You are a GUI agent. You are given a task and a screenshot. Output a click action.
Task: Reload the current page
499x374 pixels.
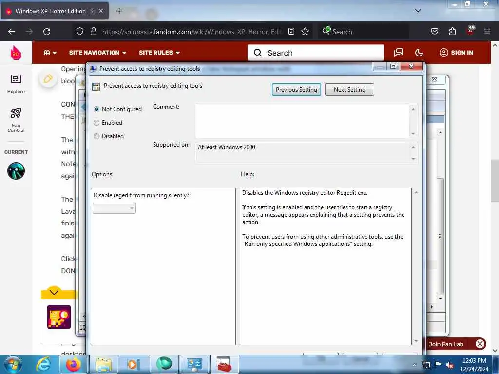(47, 32)
